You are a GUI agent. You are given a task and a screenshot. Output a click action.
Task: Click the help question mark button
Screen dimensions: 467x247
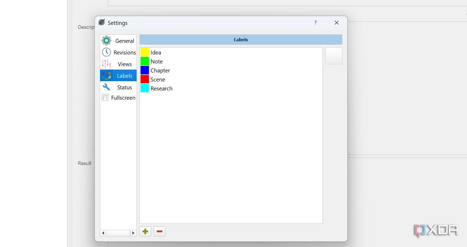tap(315, 23)
